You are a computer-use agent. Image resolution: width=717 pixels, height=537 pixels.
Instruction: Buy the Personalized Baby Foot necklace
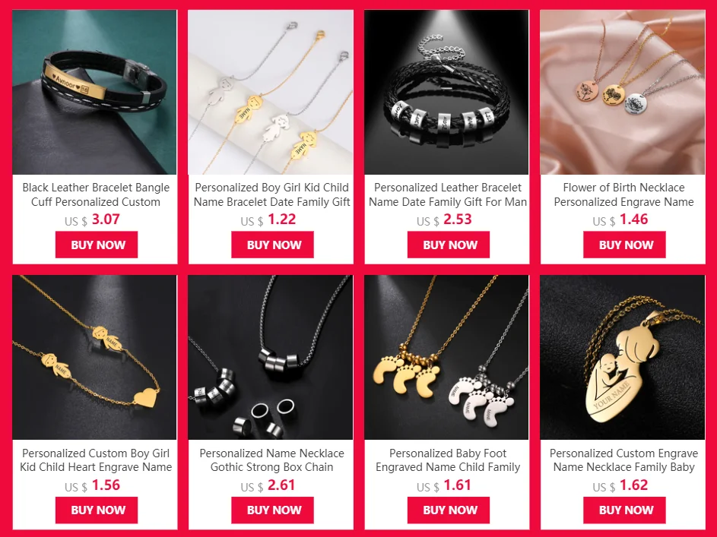click(449, 510)
